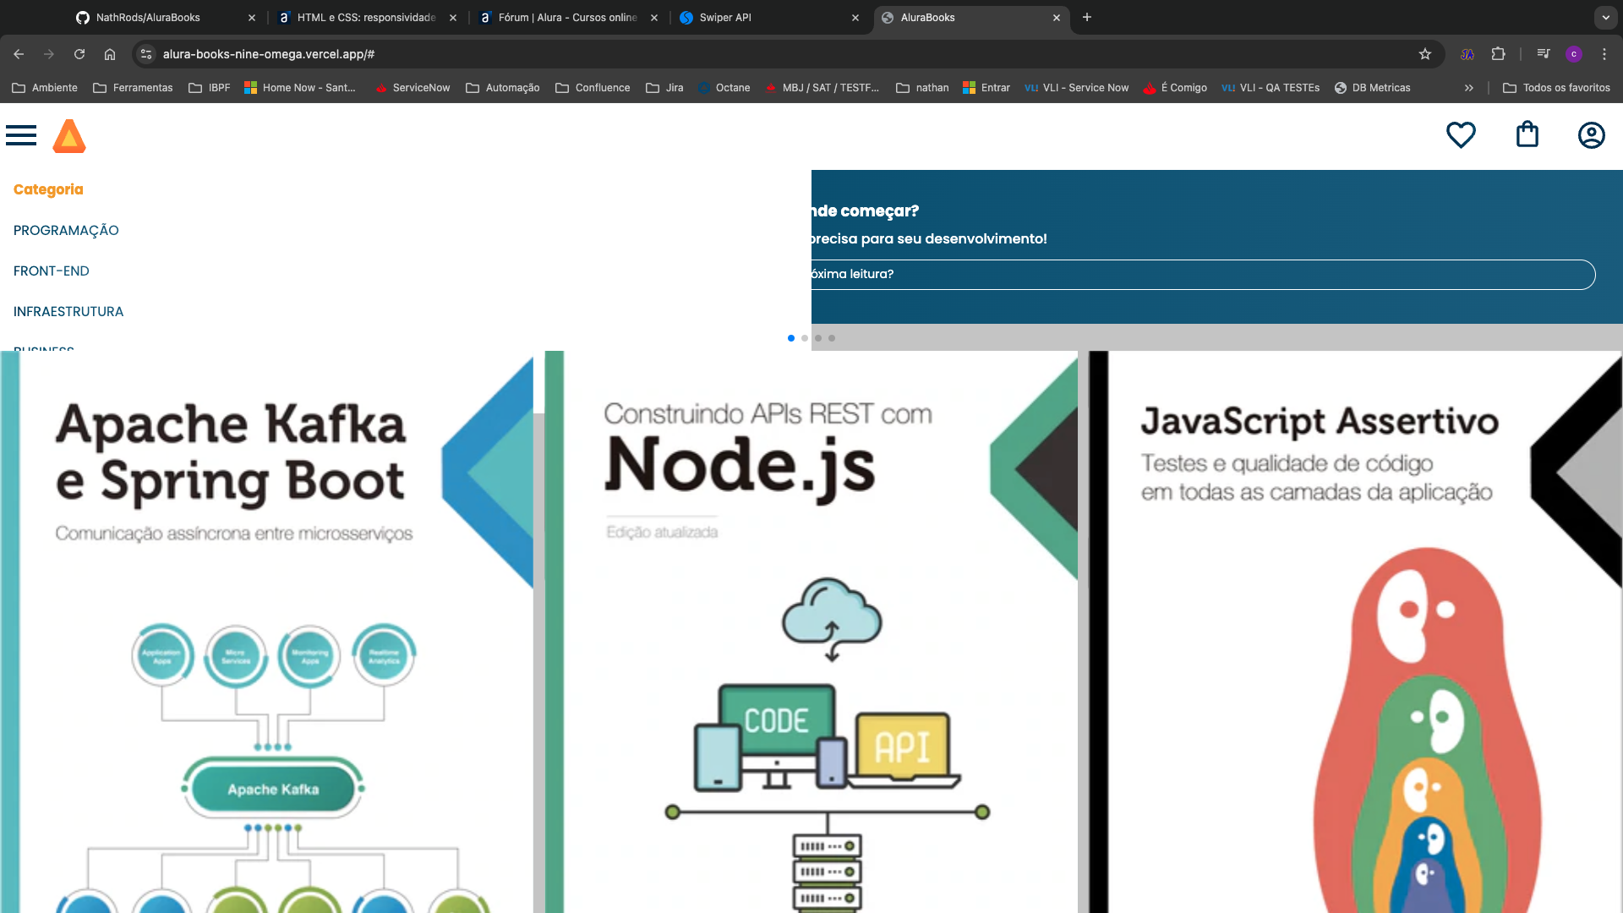The width and height of the screenshot is (1623, 913).
Task: Switch to Fórum | Alura tab
Action: click(x=567, y=17)
